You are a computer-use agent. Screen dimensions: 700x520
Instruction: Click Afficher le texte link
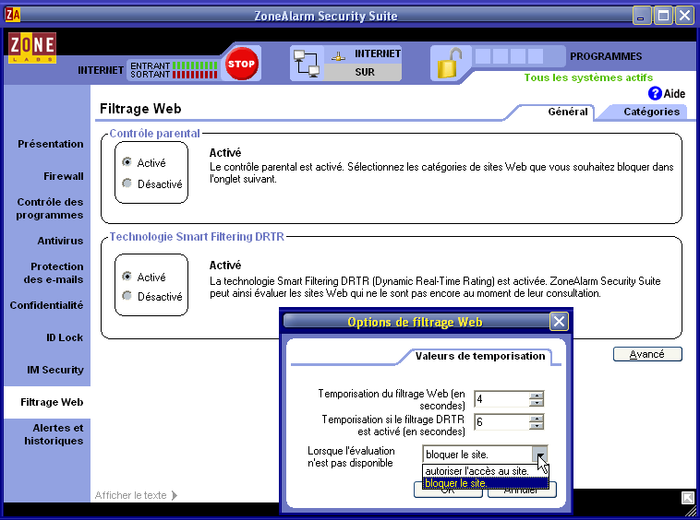130,495
